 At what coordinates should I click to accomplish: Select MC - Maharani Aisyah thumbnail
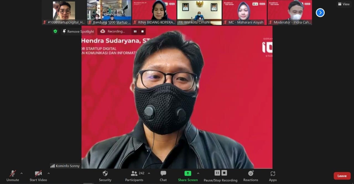point(244,13)
